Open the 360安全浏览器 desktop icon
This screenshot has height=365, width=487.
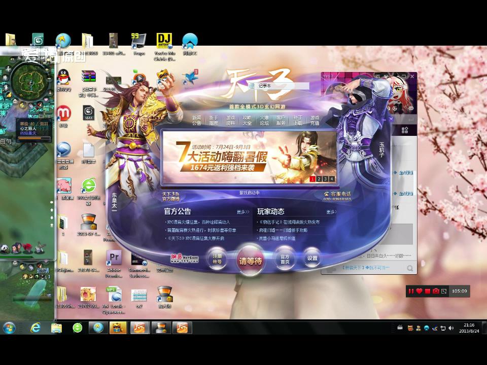pyautogui.click(x=88, y=191)
